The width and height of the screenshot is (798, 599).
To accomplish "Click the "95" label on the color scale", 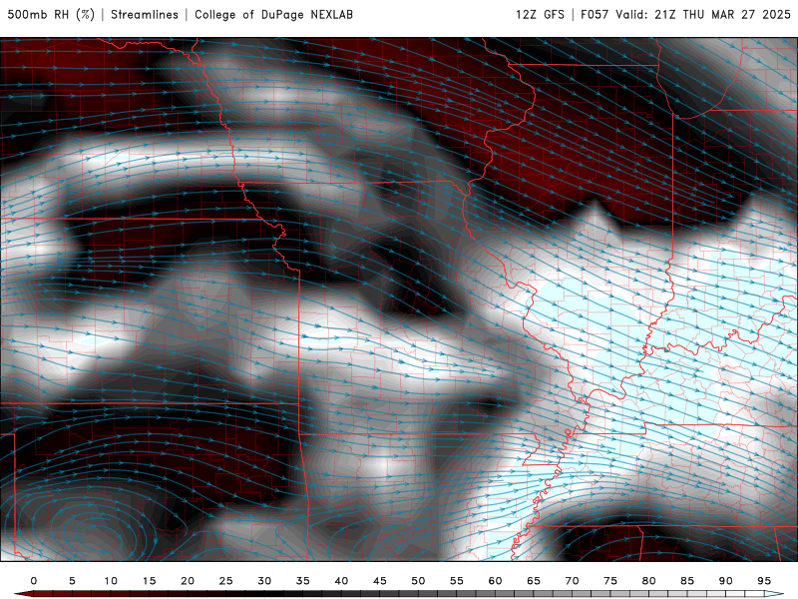I will tap(764, 581).
